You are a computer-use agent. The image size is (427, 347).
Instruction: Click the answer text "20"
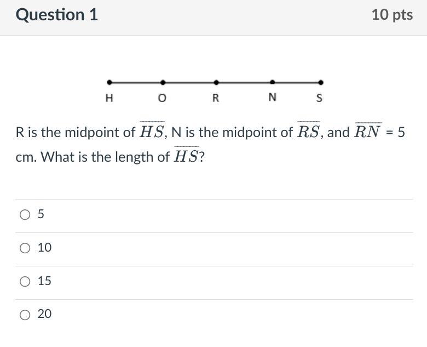pos(45,314)
